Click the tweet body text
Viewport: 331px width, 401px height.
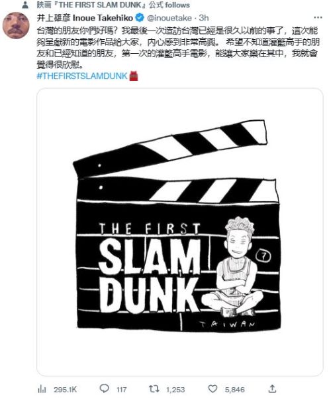(x=178, y=48)
